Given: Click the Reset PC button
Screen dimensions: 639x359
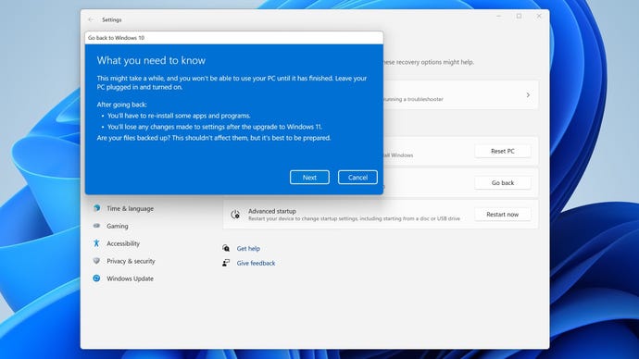Looking at the screenshot, I should [503, 151].
